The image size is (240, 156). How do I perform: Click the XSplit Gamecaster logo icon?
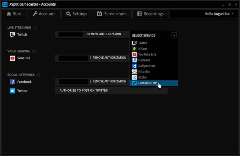(x=5, y=4)
